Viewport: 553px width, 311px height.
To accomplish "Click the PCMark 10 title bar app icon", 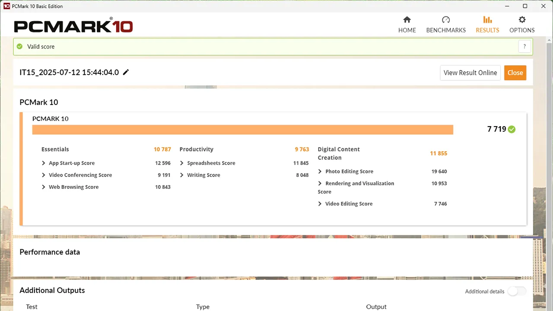I will 6,6.
